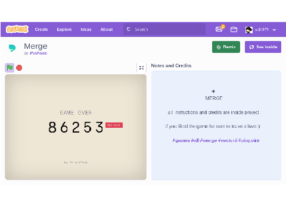The image size is (286, 214).
Task: Click the user profile avatar
Action: tap(249, 30)
